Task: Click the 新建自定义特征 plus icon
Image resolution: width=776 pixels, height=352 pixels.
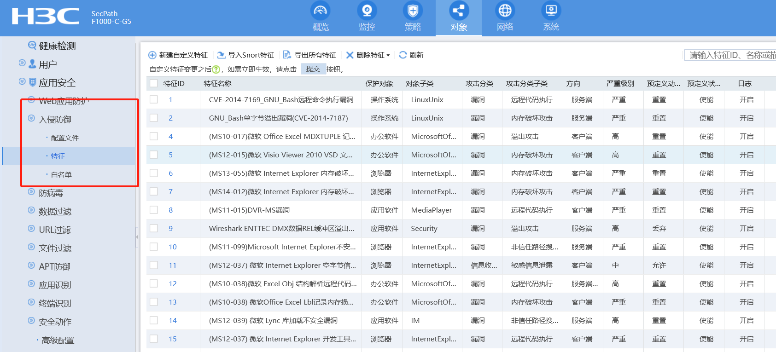Action: pos(152,55)
